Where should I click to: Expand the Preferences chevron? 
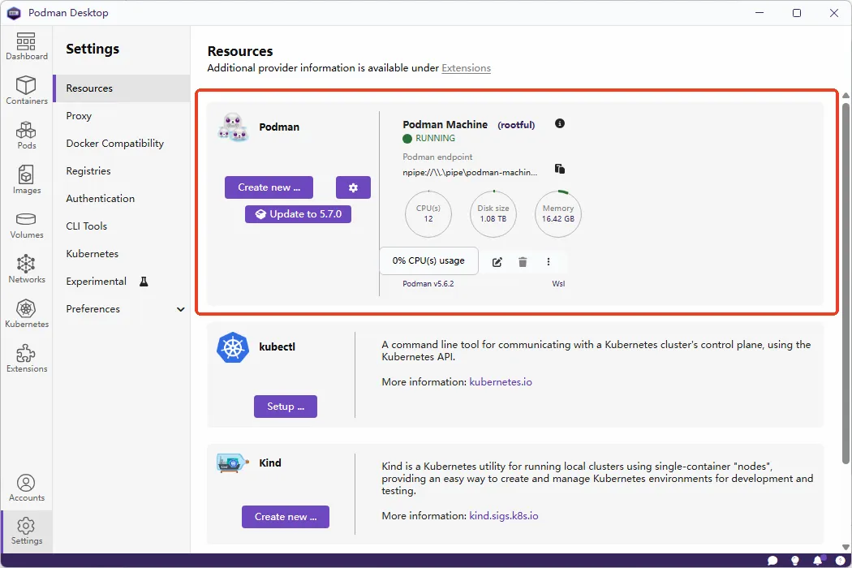pyautogui.click(x=180, y=309)
